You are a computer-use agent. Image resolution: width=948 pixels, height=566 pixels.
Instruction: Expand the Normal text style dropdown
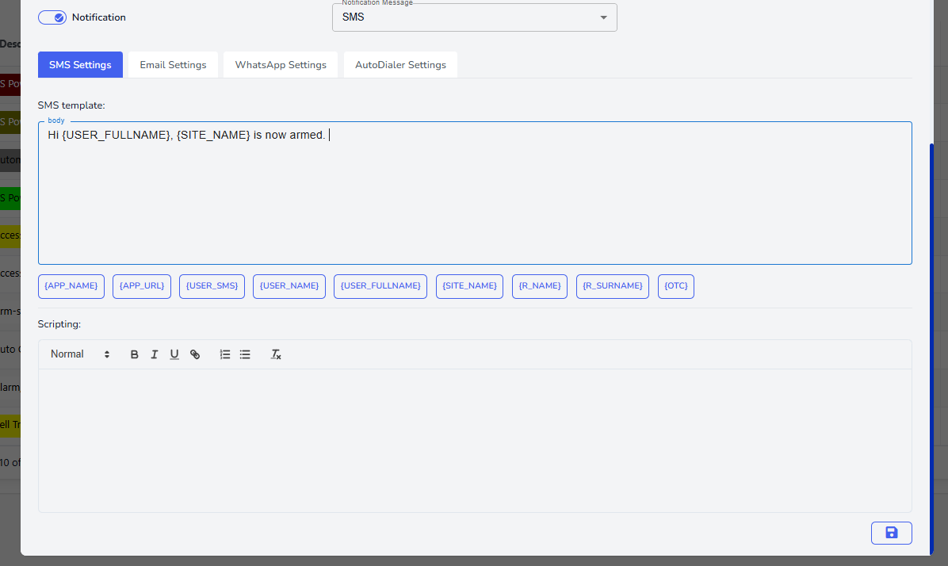tap(80, 355)
